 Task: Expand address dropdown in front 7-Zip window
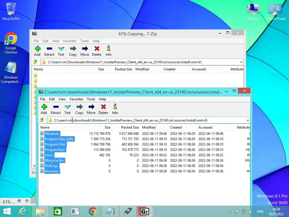tap(248, 120)
